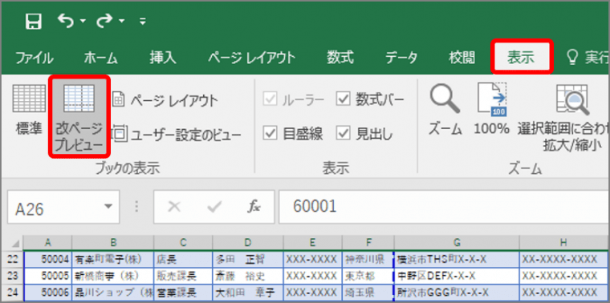Select column E header
The height and width of the screenshot is (303, 610).
pyautogui.click(x=313, y=243)
